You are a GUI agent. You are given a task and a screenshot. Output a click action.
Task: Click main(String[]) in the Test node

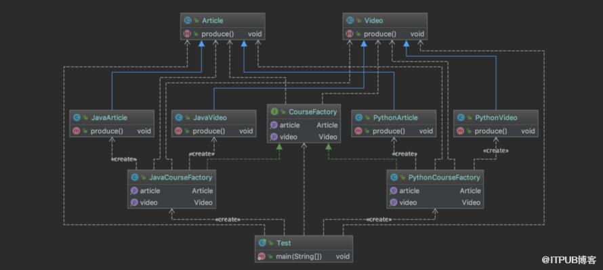[x=299, y=256]
